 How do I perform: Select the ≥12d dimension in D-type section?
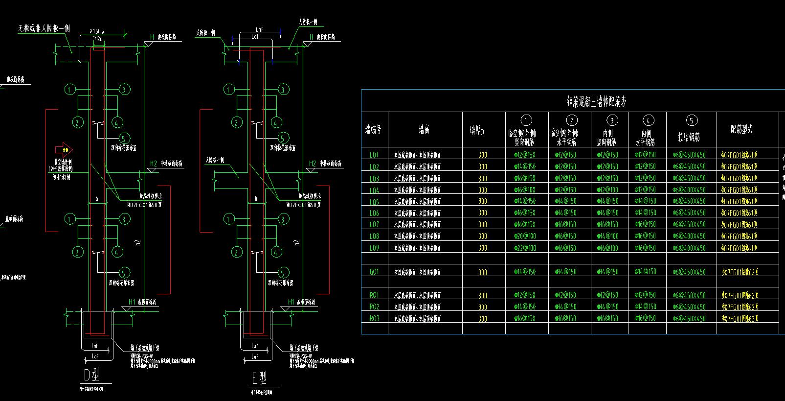coord(98,39)
